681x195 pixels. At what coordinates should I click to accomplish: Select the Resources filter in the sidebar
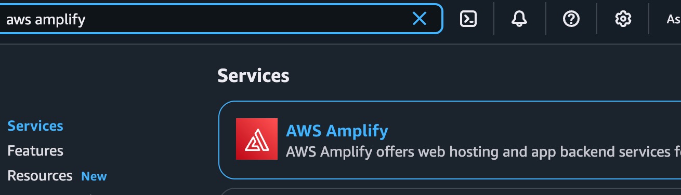(x=40, y=176)
